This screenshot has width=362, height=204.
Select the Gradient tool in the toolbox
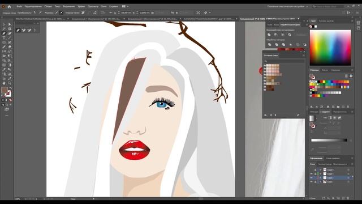[x=10, y=65]
